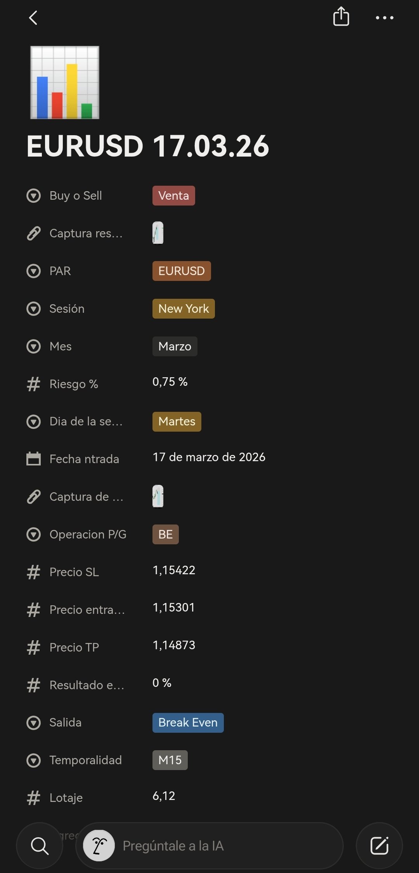Viewport: 419px width, 873px height.
Task: Tap the AI assistant face icon
Action: (x=99, y=846)
